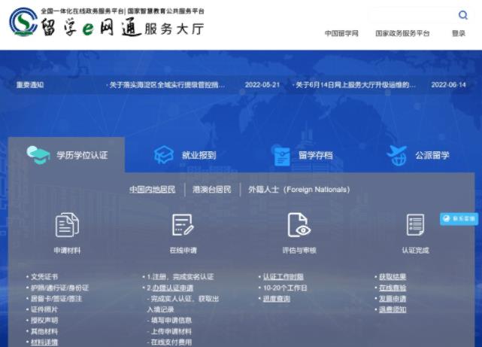Screen dimensions: 482x347
Task: Click the 证件照片 list item
Action: (44, 309)
